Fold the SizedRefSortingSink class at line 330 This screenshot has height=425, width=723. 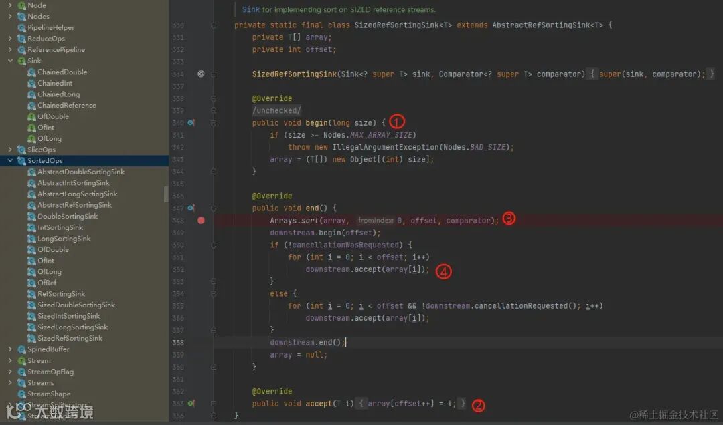pyautogui.click(x=214, y=25)
